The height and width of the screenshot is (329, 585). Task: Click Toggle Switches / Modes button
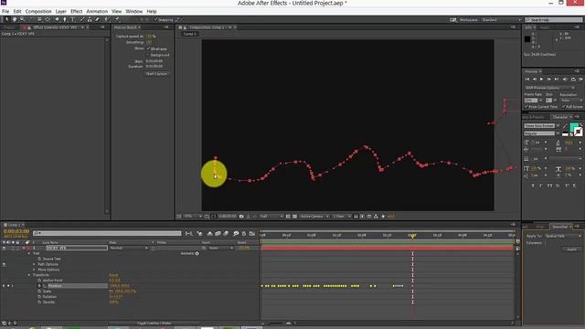click(x=154, y=324)
